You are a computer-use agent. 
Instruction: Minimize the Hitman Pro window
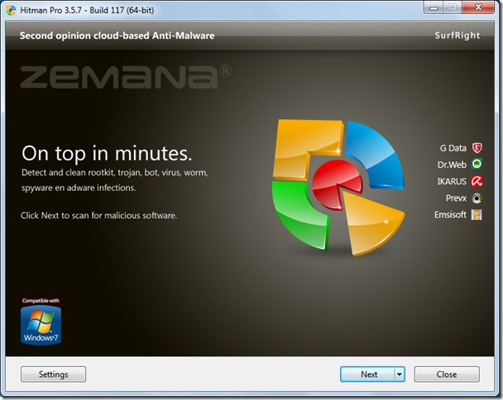[434, 7]
